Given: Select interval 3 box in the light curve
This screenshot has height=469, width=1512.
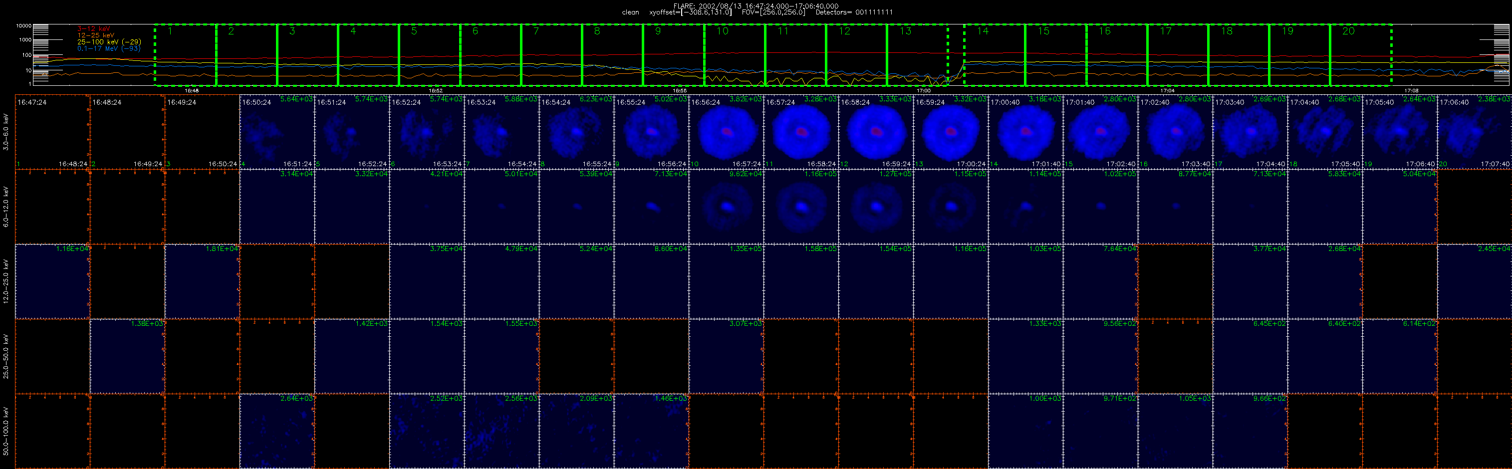Looking at the screenshot, I should click(307, 55).
